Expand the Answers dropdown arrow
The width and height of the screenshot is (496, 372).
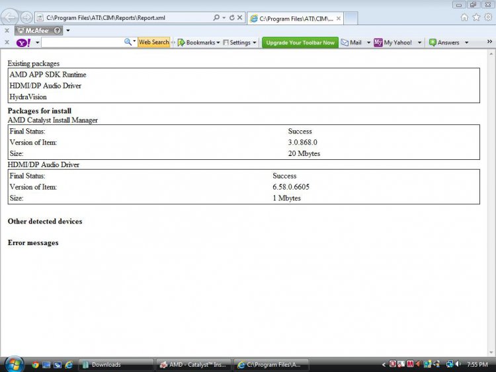tap(467, 42)
